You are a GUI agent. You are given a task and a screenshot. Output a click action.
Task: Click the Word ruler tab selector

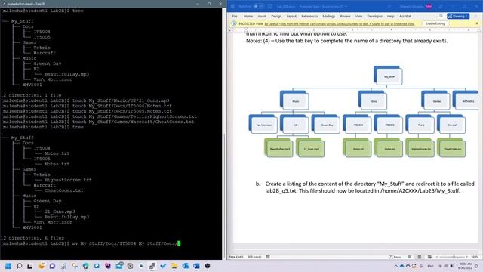229,30
